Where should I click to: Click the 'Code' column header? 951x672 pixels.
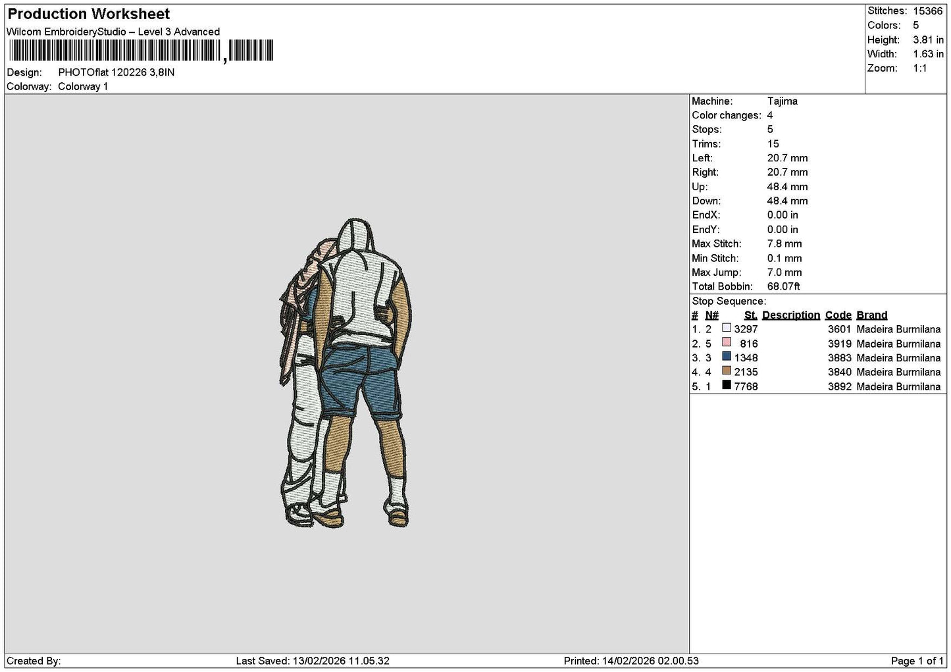(x=838, y=315)
